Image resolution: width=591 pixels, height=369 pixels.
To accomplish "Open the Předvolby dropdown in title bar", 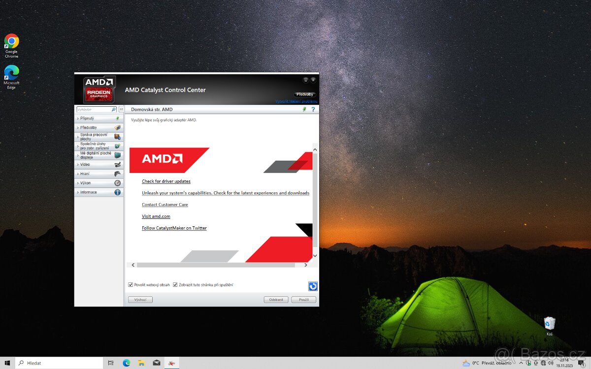I will point(304,94).
